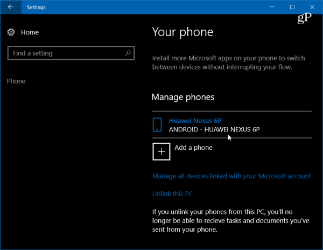Viewport: 323px width, 250px height.
Task: Click the plus icon to add phone
Action: [161, 151]
